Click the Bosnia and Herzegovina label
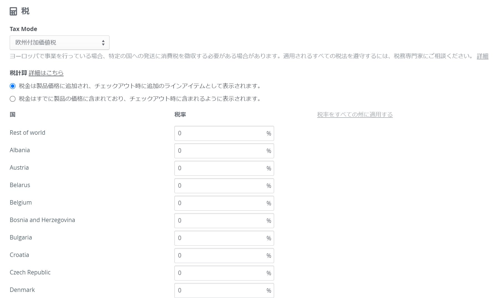Image resolution: width=500 pixels, height=298 pixels. click(42, 220)
